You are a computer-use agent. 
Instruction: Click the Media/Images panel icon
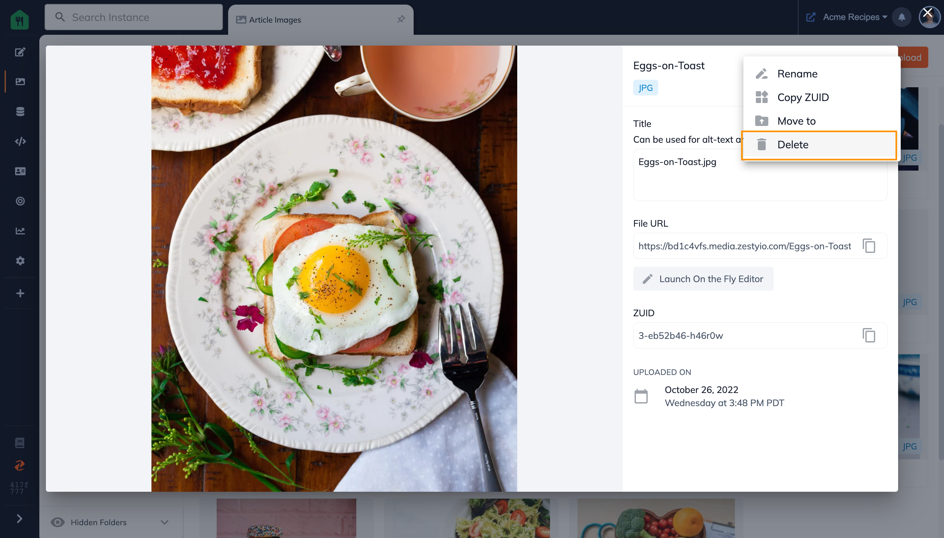(19, 81)
